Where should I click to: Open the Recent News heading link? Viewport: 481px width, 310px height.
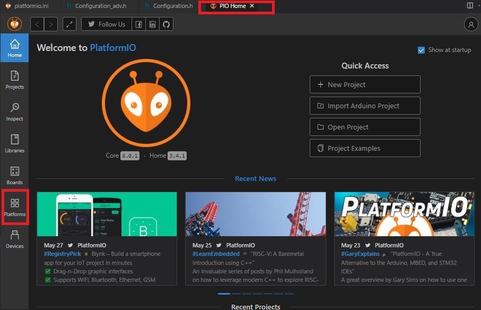click(x=256, y=179)
